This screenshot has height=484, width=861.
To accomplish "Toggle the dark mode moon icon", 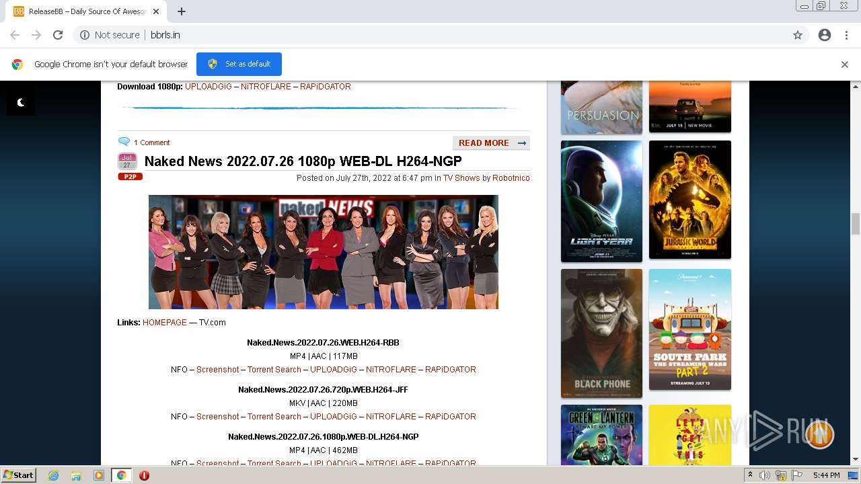I will click(21, 102).
